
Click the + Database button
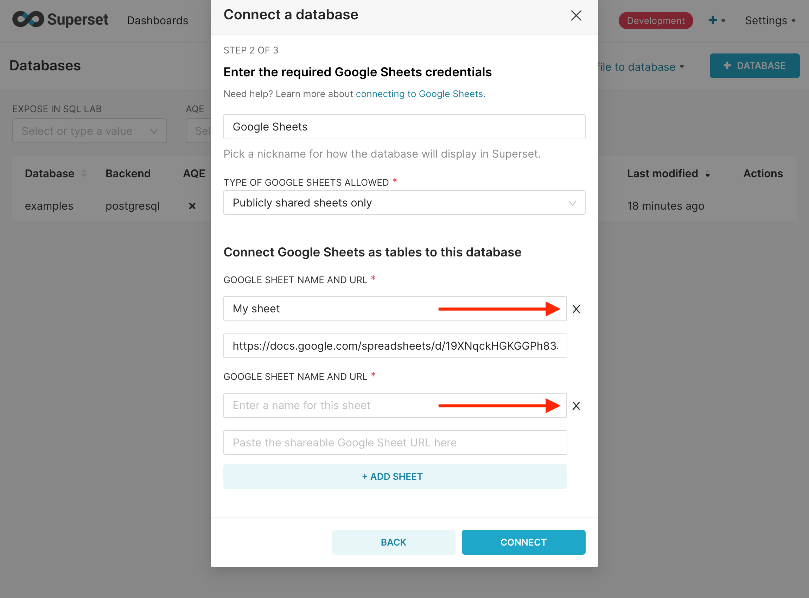pos(754,65)
